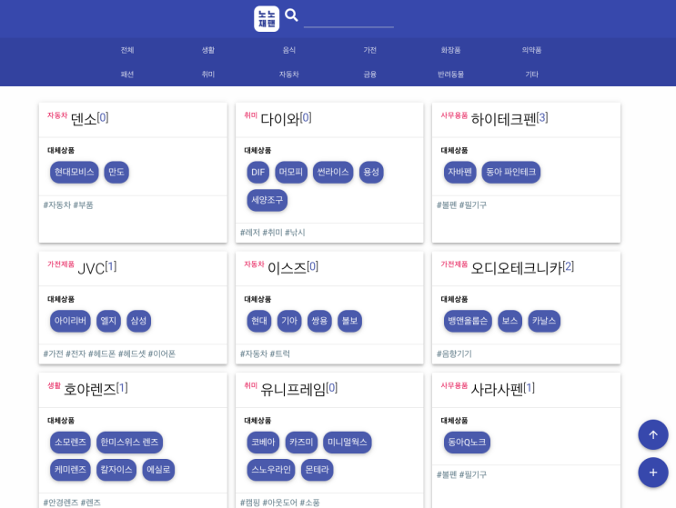
Task: Select the 전체 category tab
Action: tap(127, 50)
